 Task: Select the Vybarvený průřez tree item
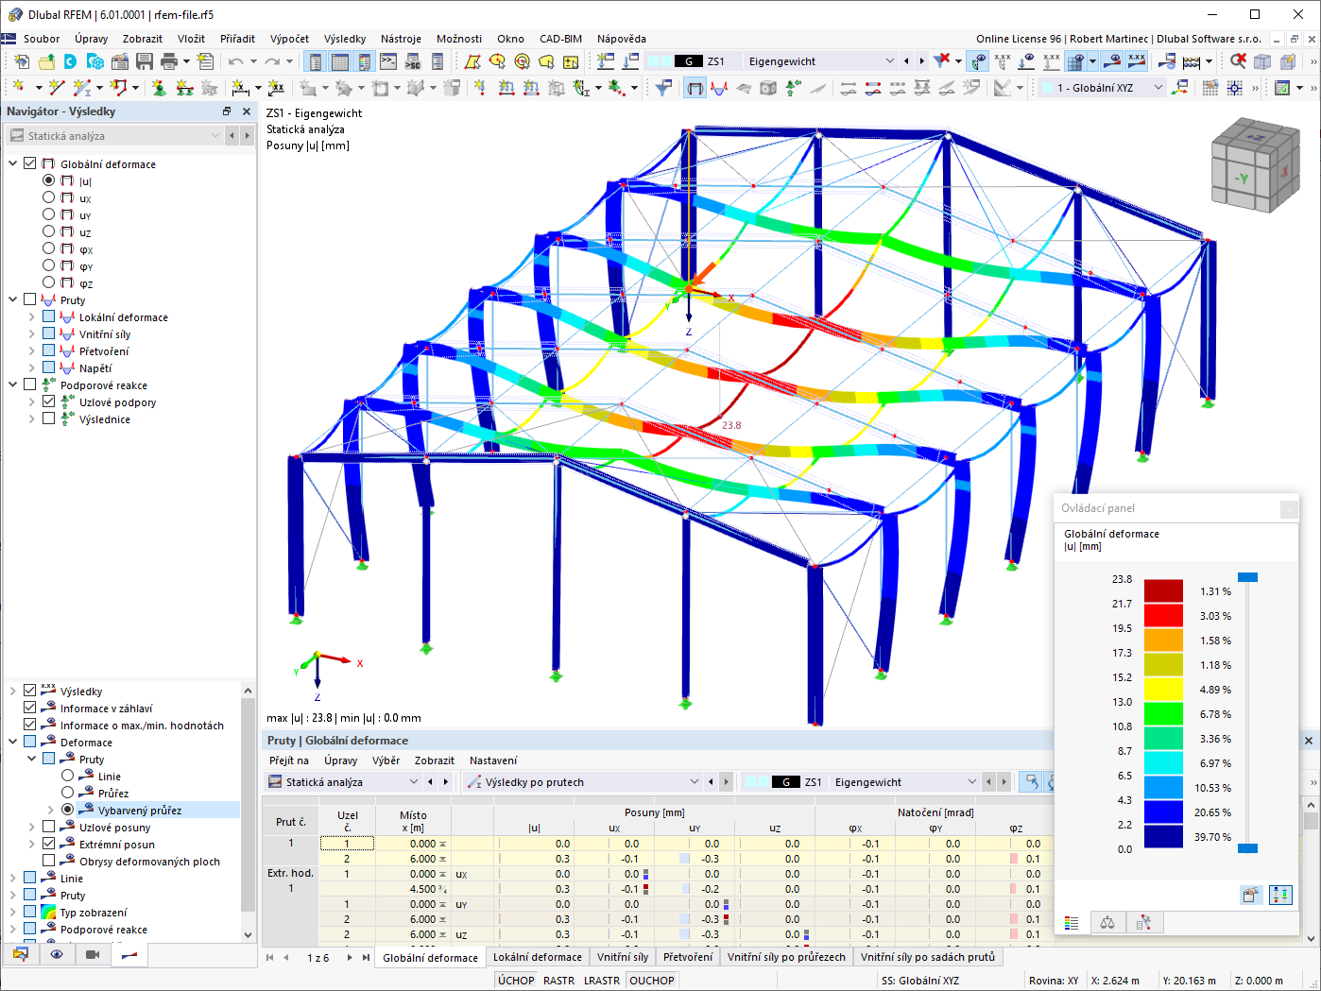pos(139,810)
